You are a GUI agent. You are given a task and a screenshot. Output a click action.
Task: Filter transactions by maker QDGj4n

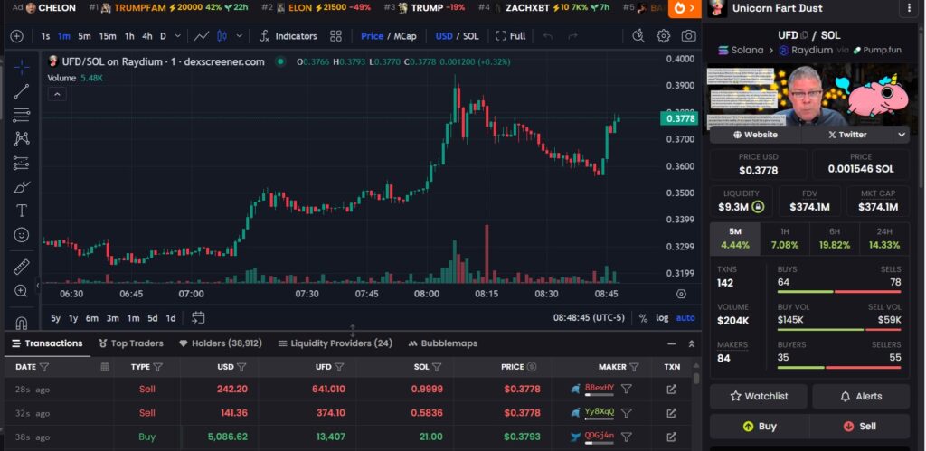click(627, 437)
